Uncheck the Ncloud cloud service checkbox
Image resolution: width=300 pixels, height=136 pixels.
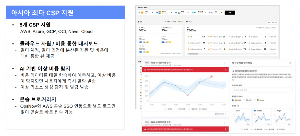click(193, 13)
